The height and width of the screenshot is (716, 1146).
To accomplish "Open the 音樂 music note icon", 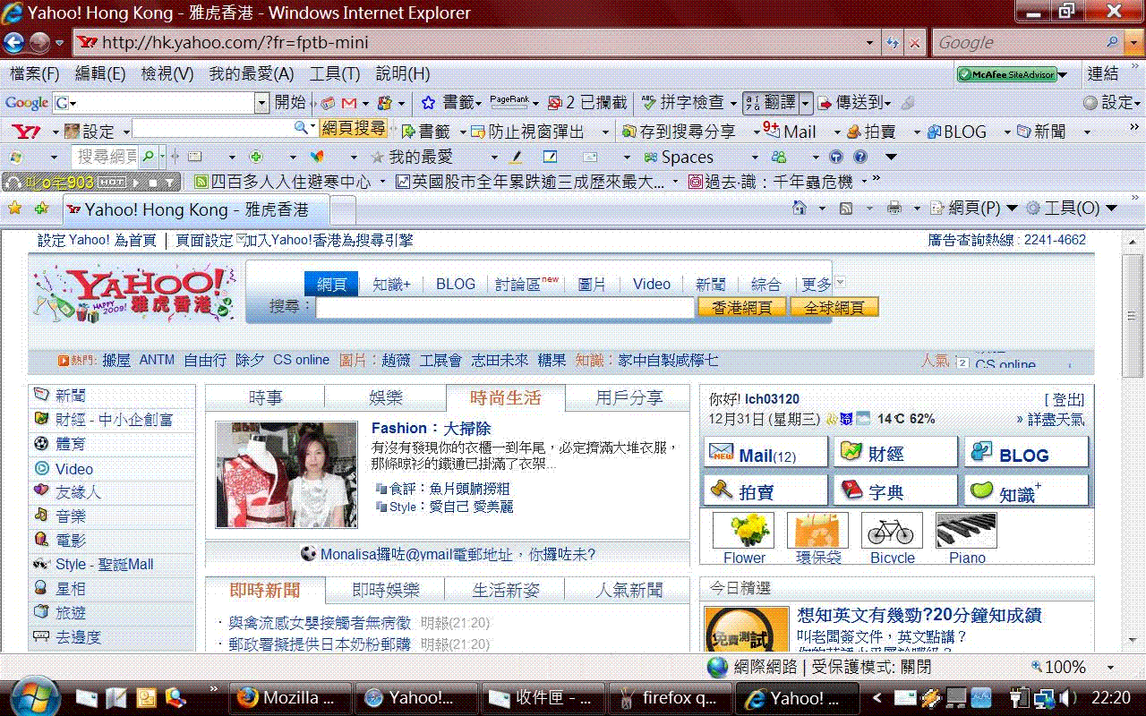I will pyautogui.click(x=41, y=516).
